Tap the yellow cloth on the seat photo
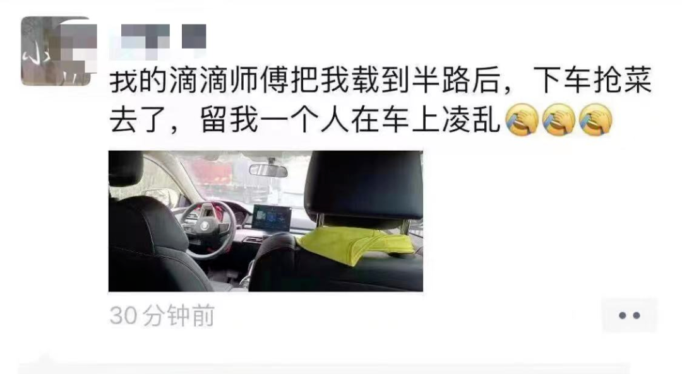 coord(356,245)
